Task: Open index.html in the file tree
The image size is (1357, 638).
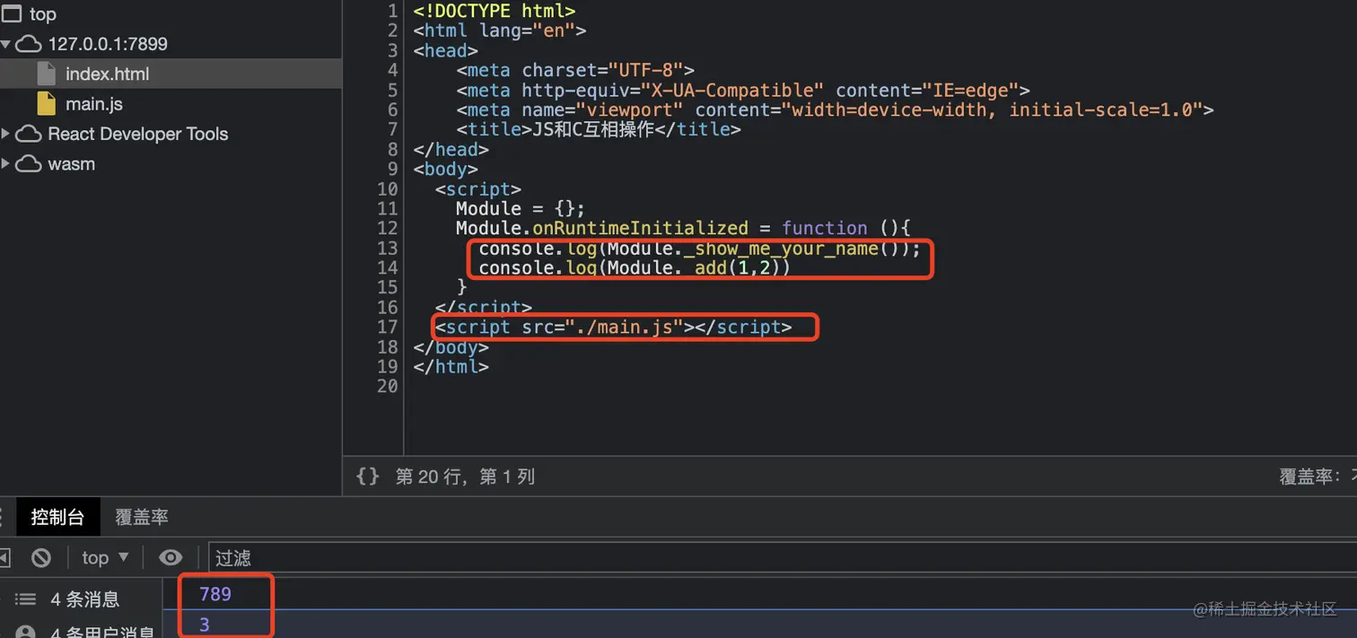Action: pos(107,74)
